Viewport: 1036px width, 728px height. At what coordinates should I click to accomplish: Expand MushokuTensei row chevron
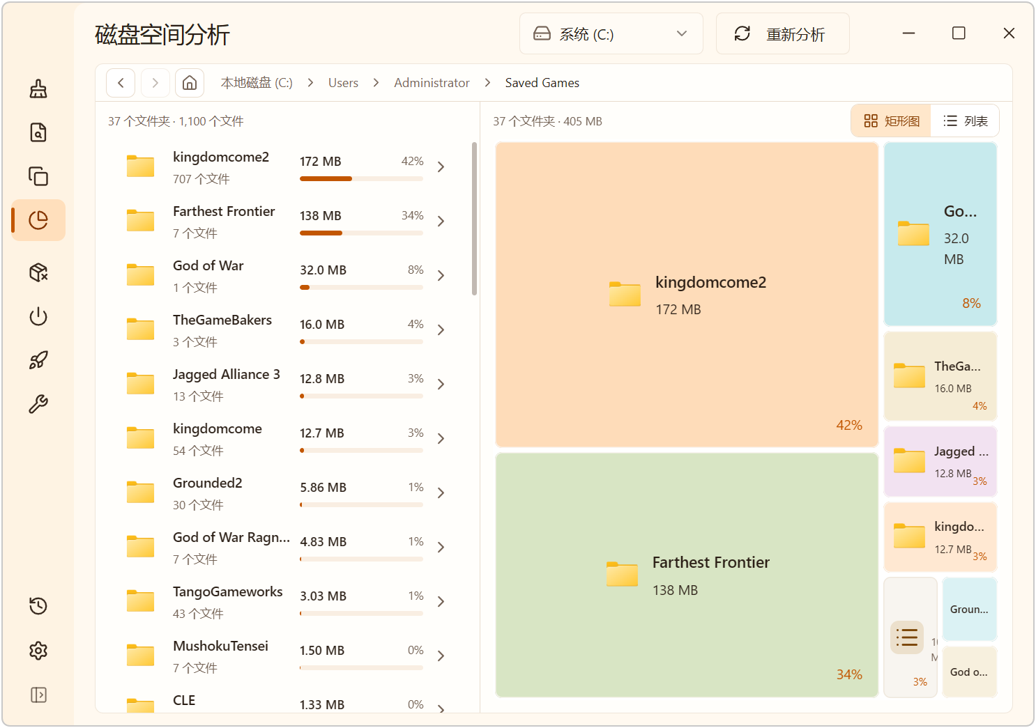click(x=441, y=656)
